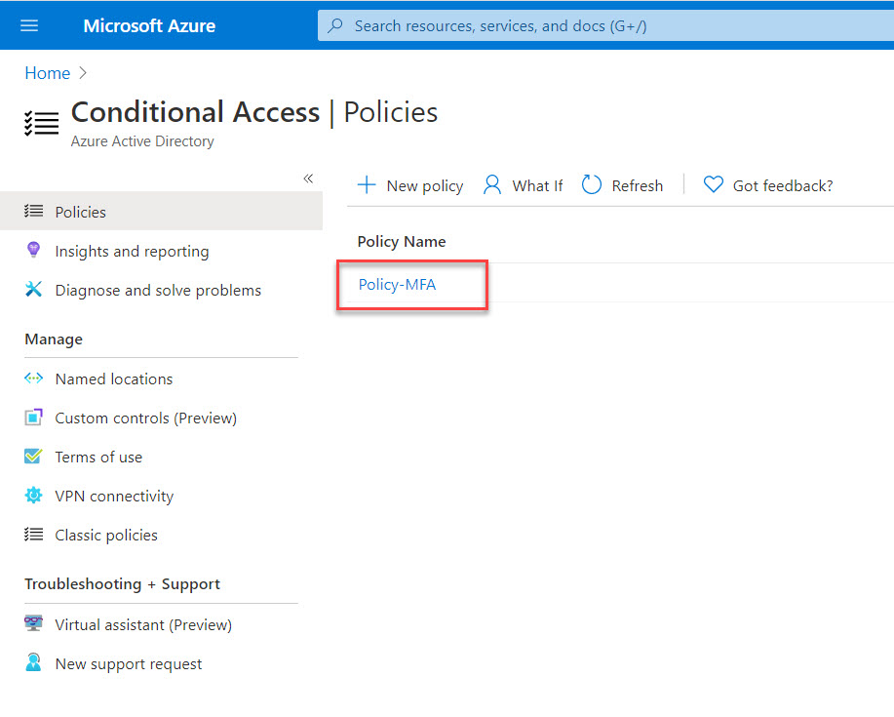Go to Home breadcrumb link
894x717 pixels.
(47, 73)
